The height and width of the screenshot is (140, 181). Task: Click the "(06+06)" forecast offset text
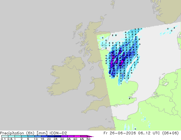pos(170,133)
